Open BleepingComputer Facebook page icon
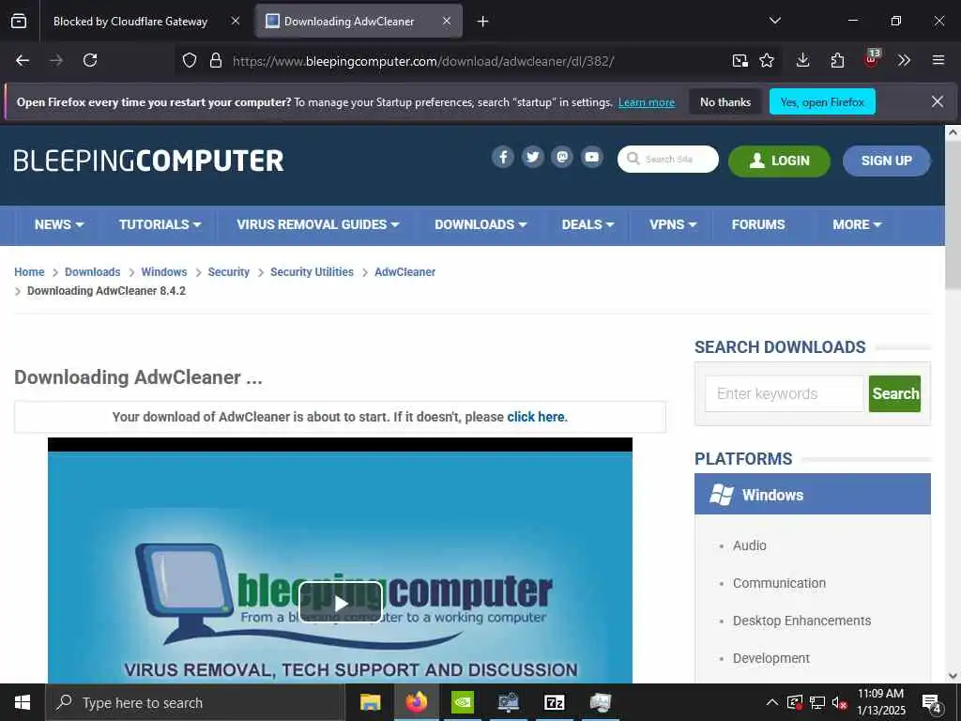The image size is (961, 721). [x=503, y=158]
